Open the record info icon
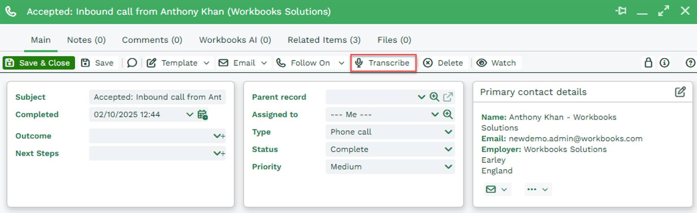The image size is (697, 213). click(x=664, y=63)
